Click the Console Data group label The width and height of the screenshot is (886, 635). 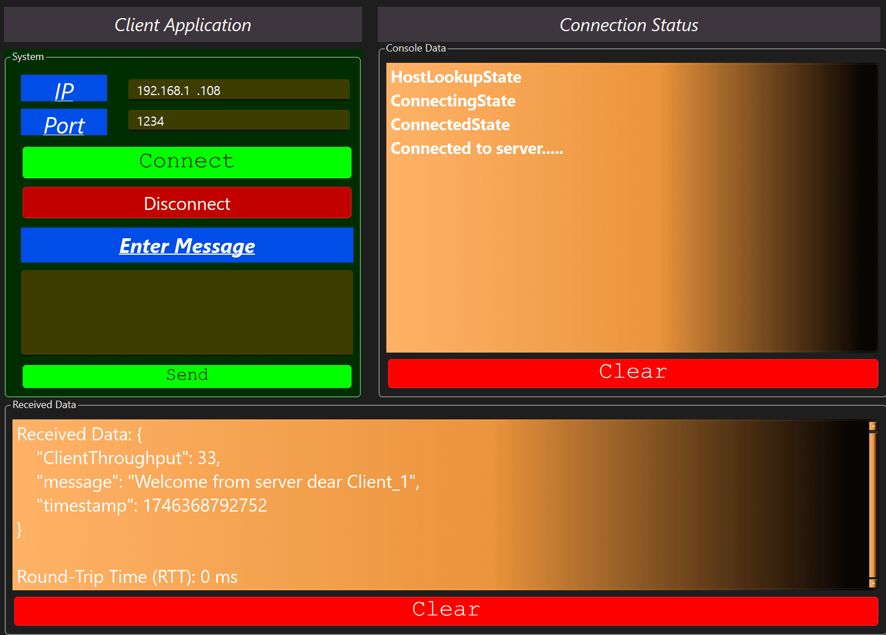point(415,48)
